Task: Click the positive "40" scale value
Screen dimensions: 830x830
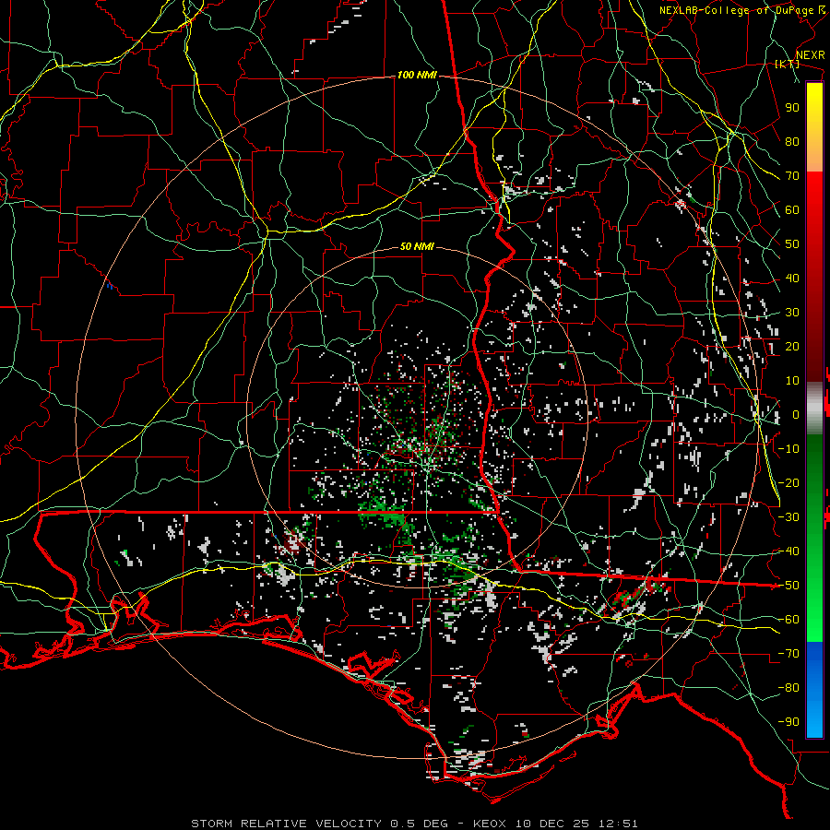Action: 792,279
